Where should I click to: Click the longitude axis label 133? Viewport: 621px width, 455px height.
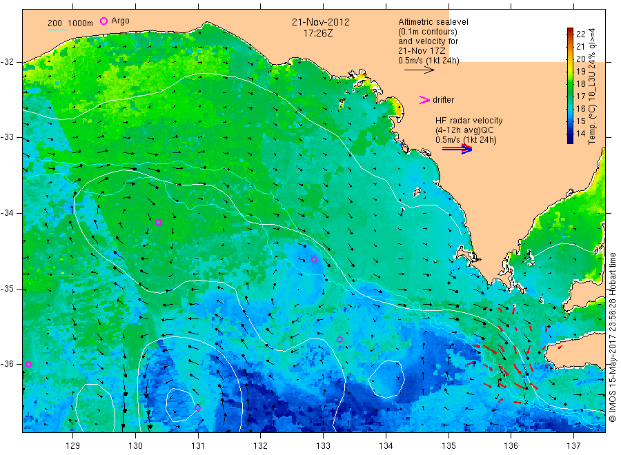pos(323,446)
